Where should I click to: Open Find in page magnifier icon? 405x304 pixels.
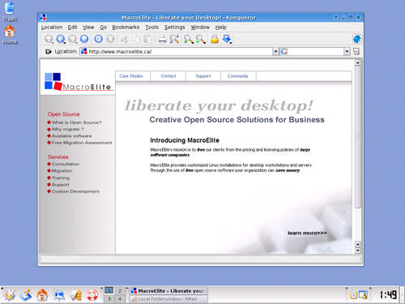(x=174, y=39)
